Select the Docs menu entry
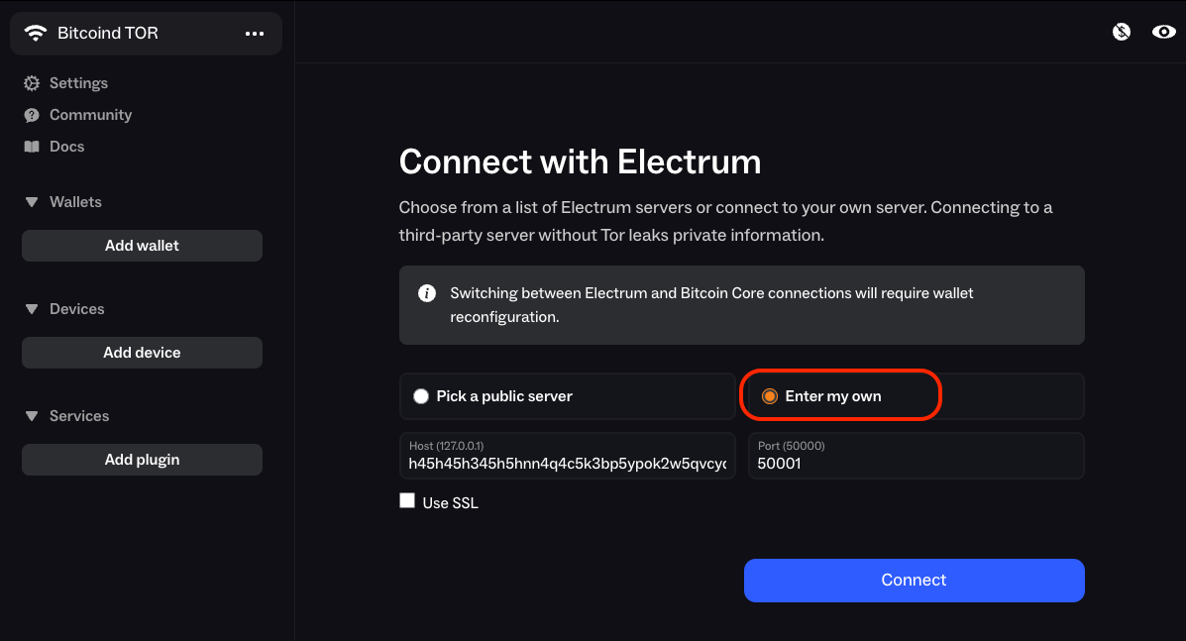The height and width of the screenshot is (641, 1186). click(x=66, y=146)
